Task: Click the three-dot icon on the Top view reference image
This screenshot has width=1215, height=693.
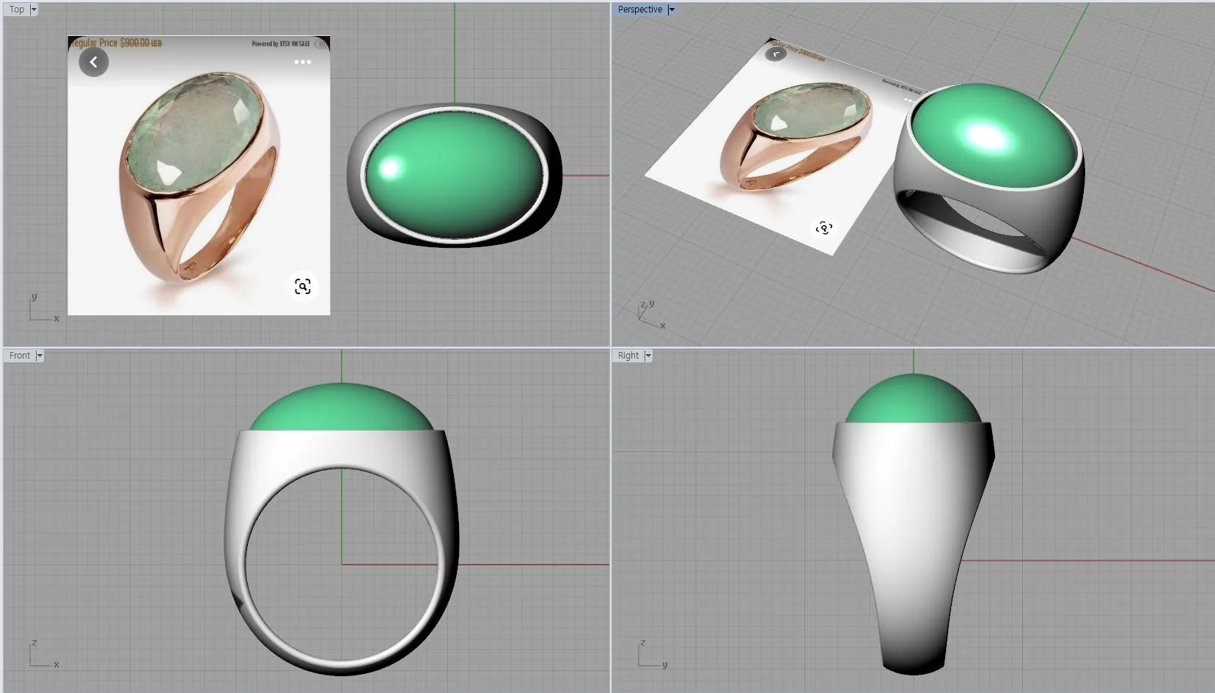Action: click(302, 62)
